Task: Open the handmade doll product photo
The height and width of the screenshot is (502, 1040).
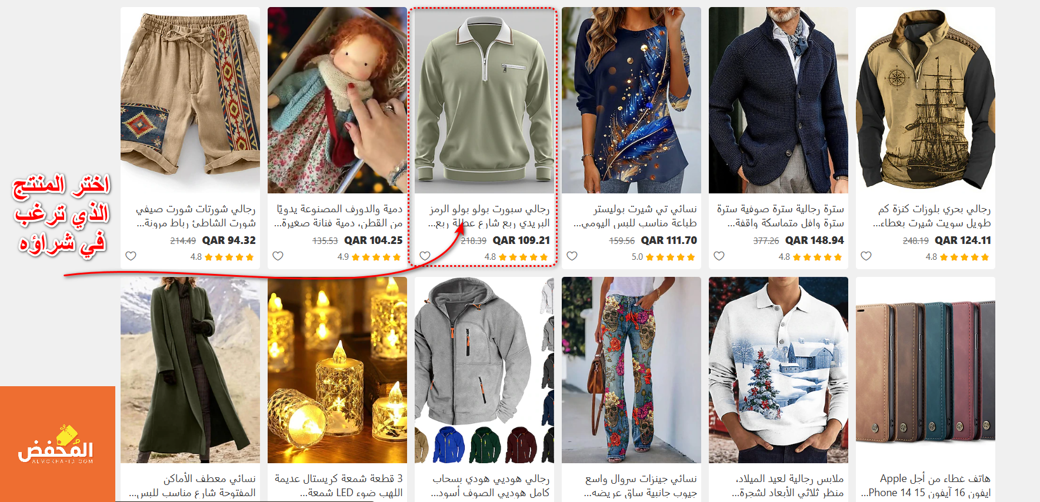Action: click(x=337, y=100)
